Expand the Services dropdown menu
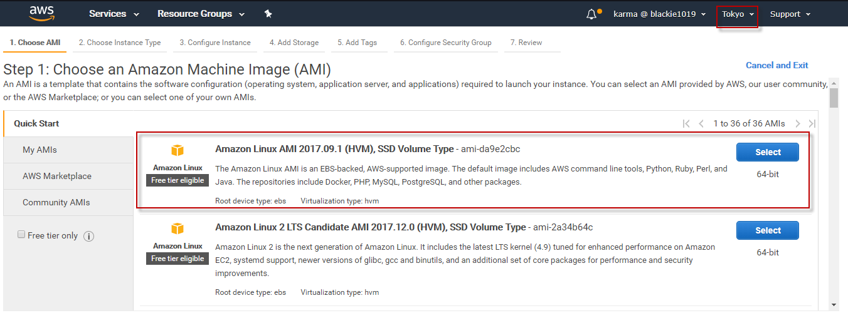This screenshot has width=848, height=313. click(114, 14)
